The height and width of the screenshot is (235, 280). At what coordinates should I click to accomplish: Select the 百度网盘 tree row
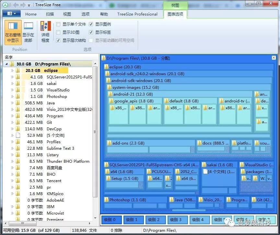[x=48, y=168]
